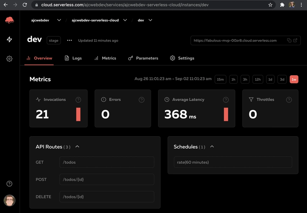Switch to the Metrics tab

pos(105,58)
